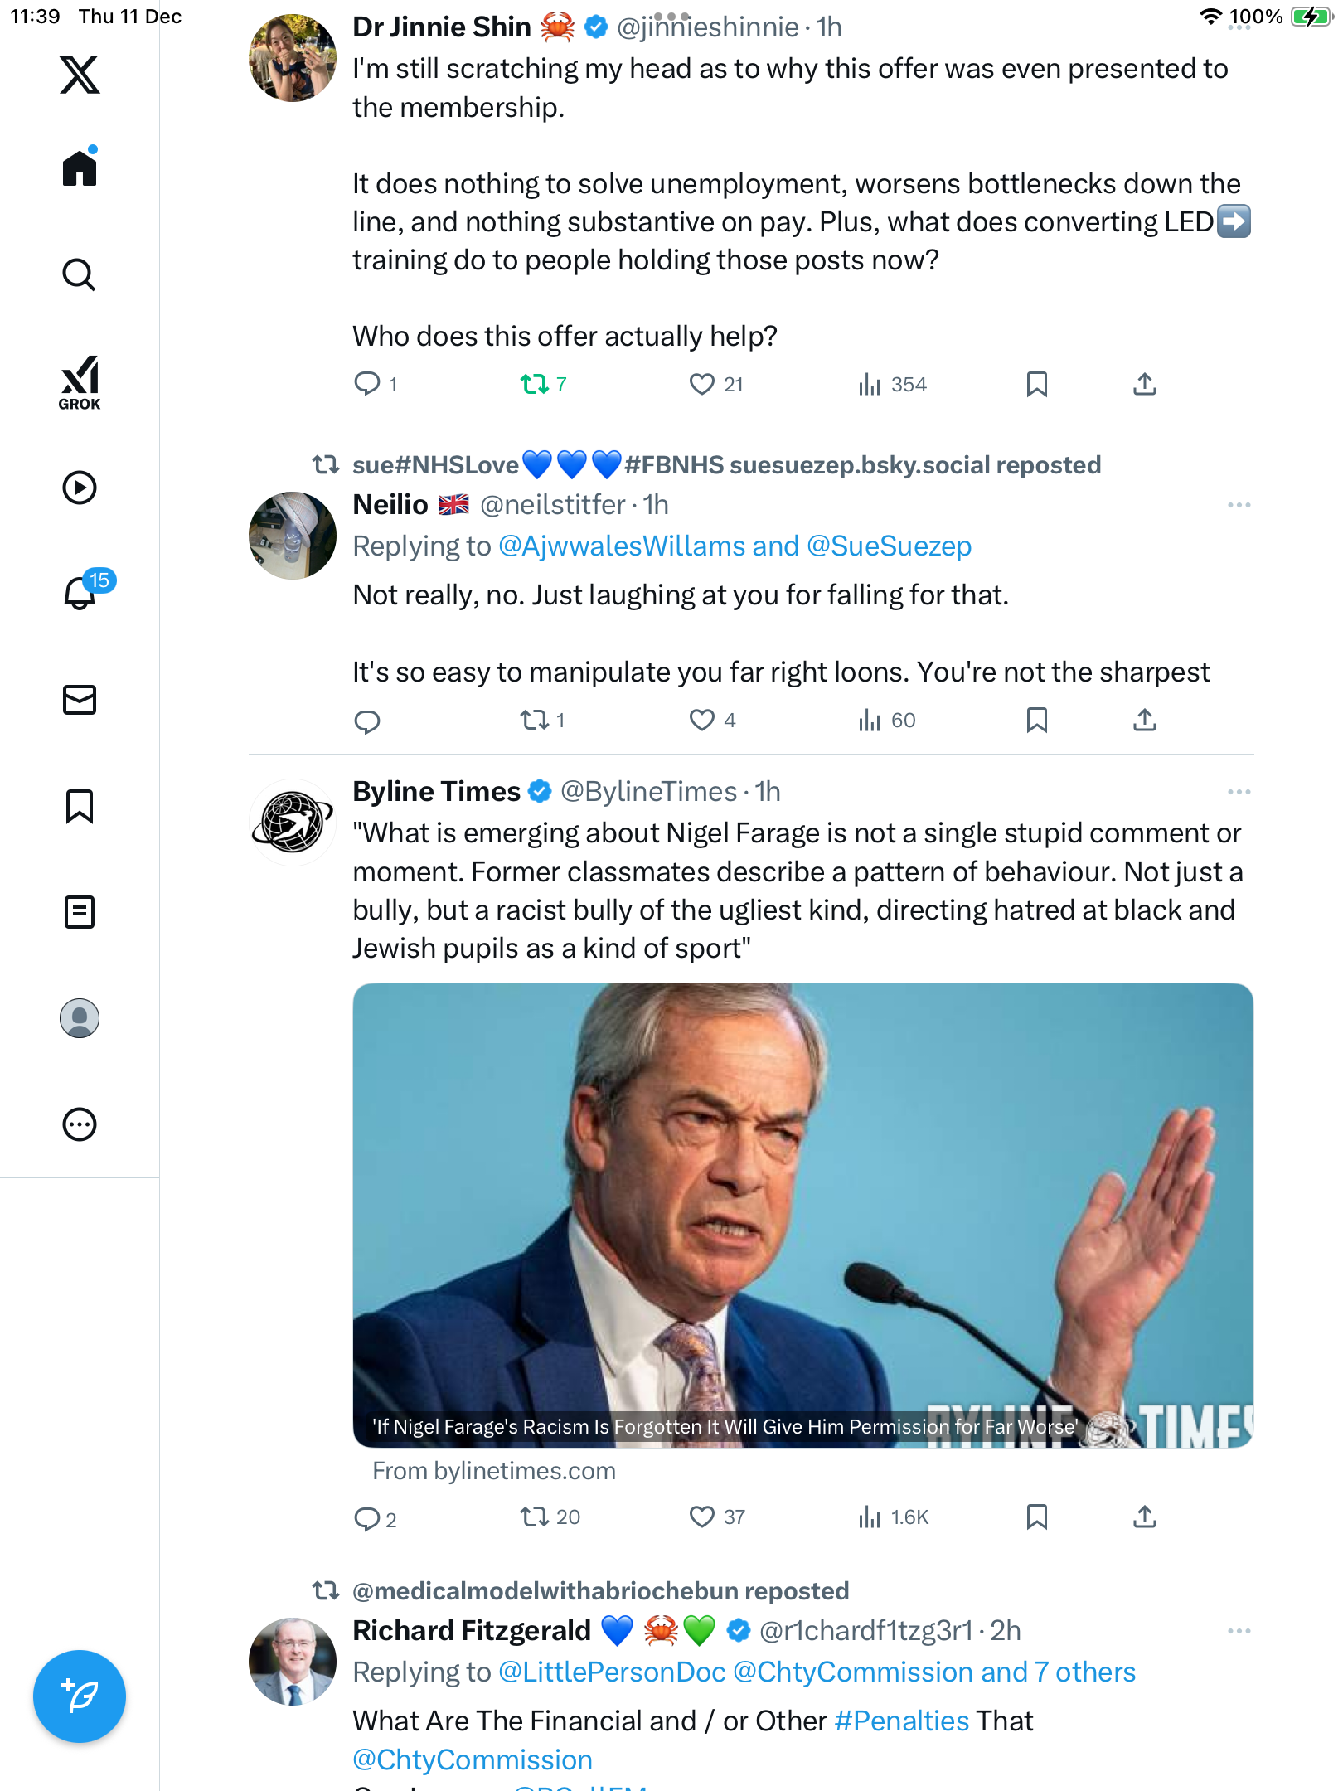Screen dimensions: 1343x1791
Task: Open direct messages envelope icon
Action: 80,700
